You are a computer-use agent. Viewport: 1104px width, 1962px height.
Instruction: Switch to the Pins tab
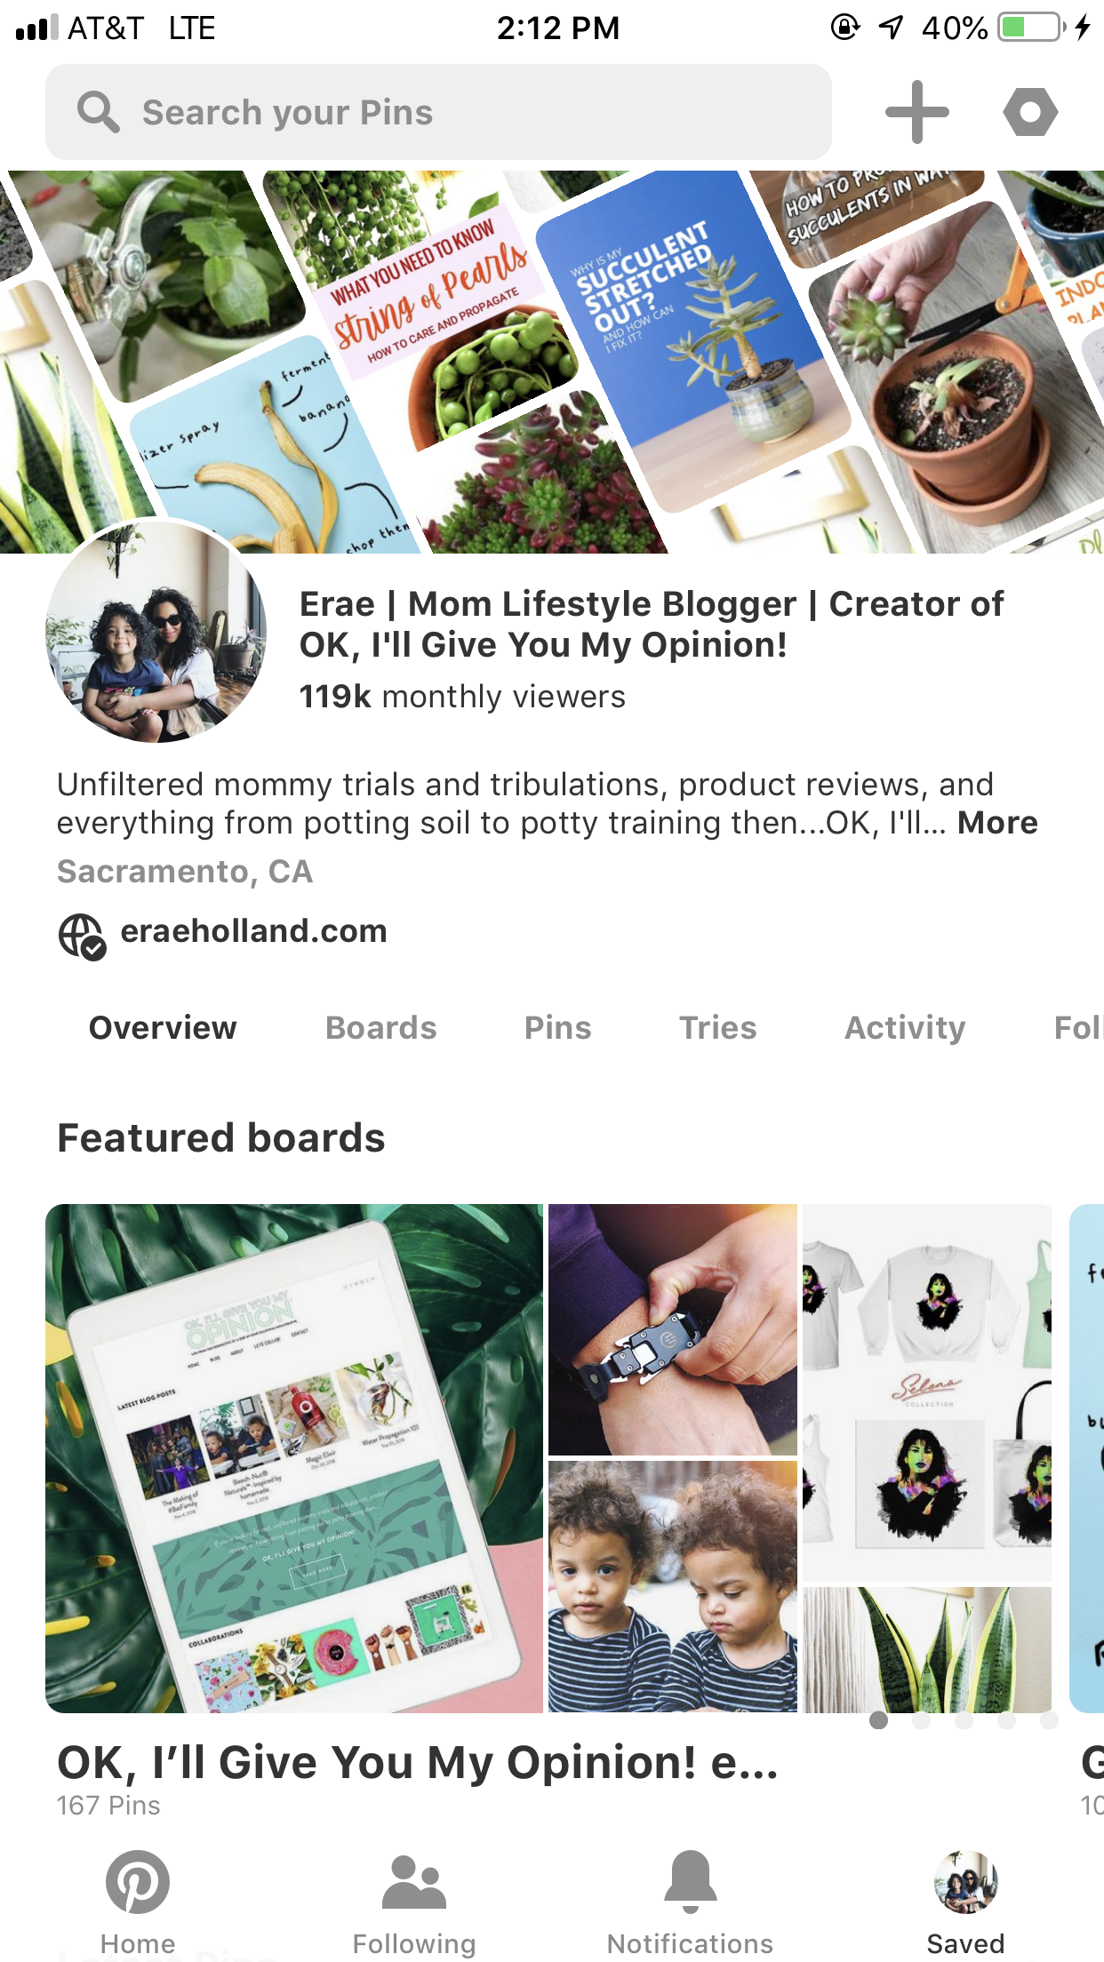(x=557, y=1028)
